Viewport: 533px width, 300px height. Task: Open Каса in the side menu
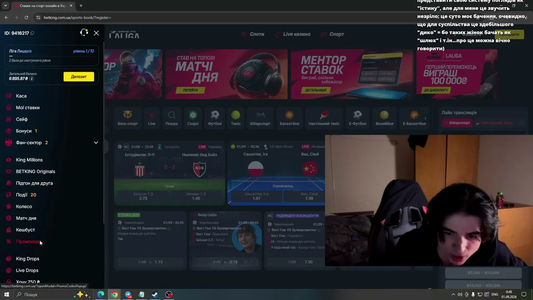point(21,96)
